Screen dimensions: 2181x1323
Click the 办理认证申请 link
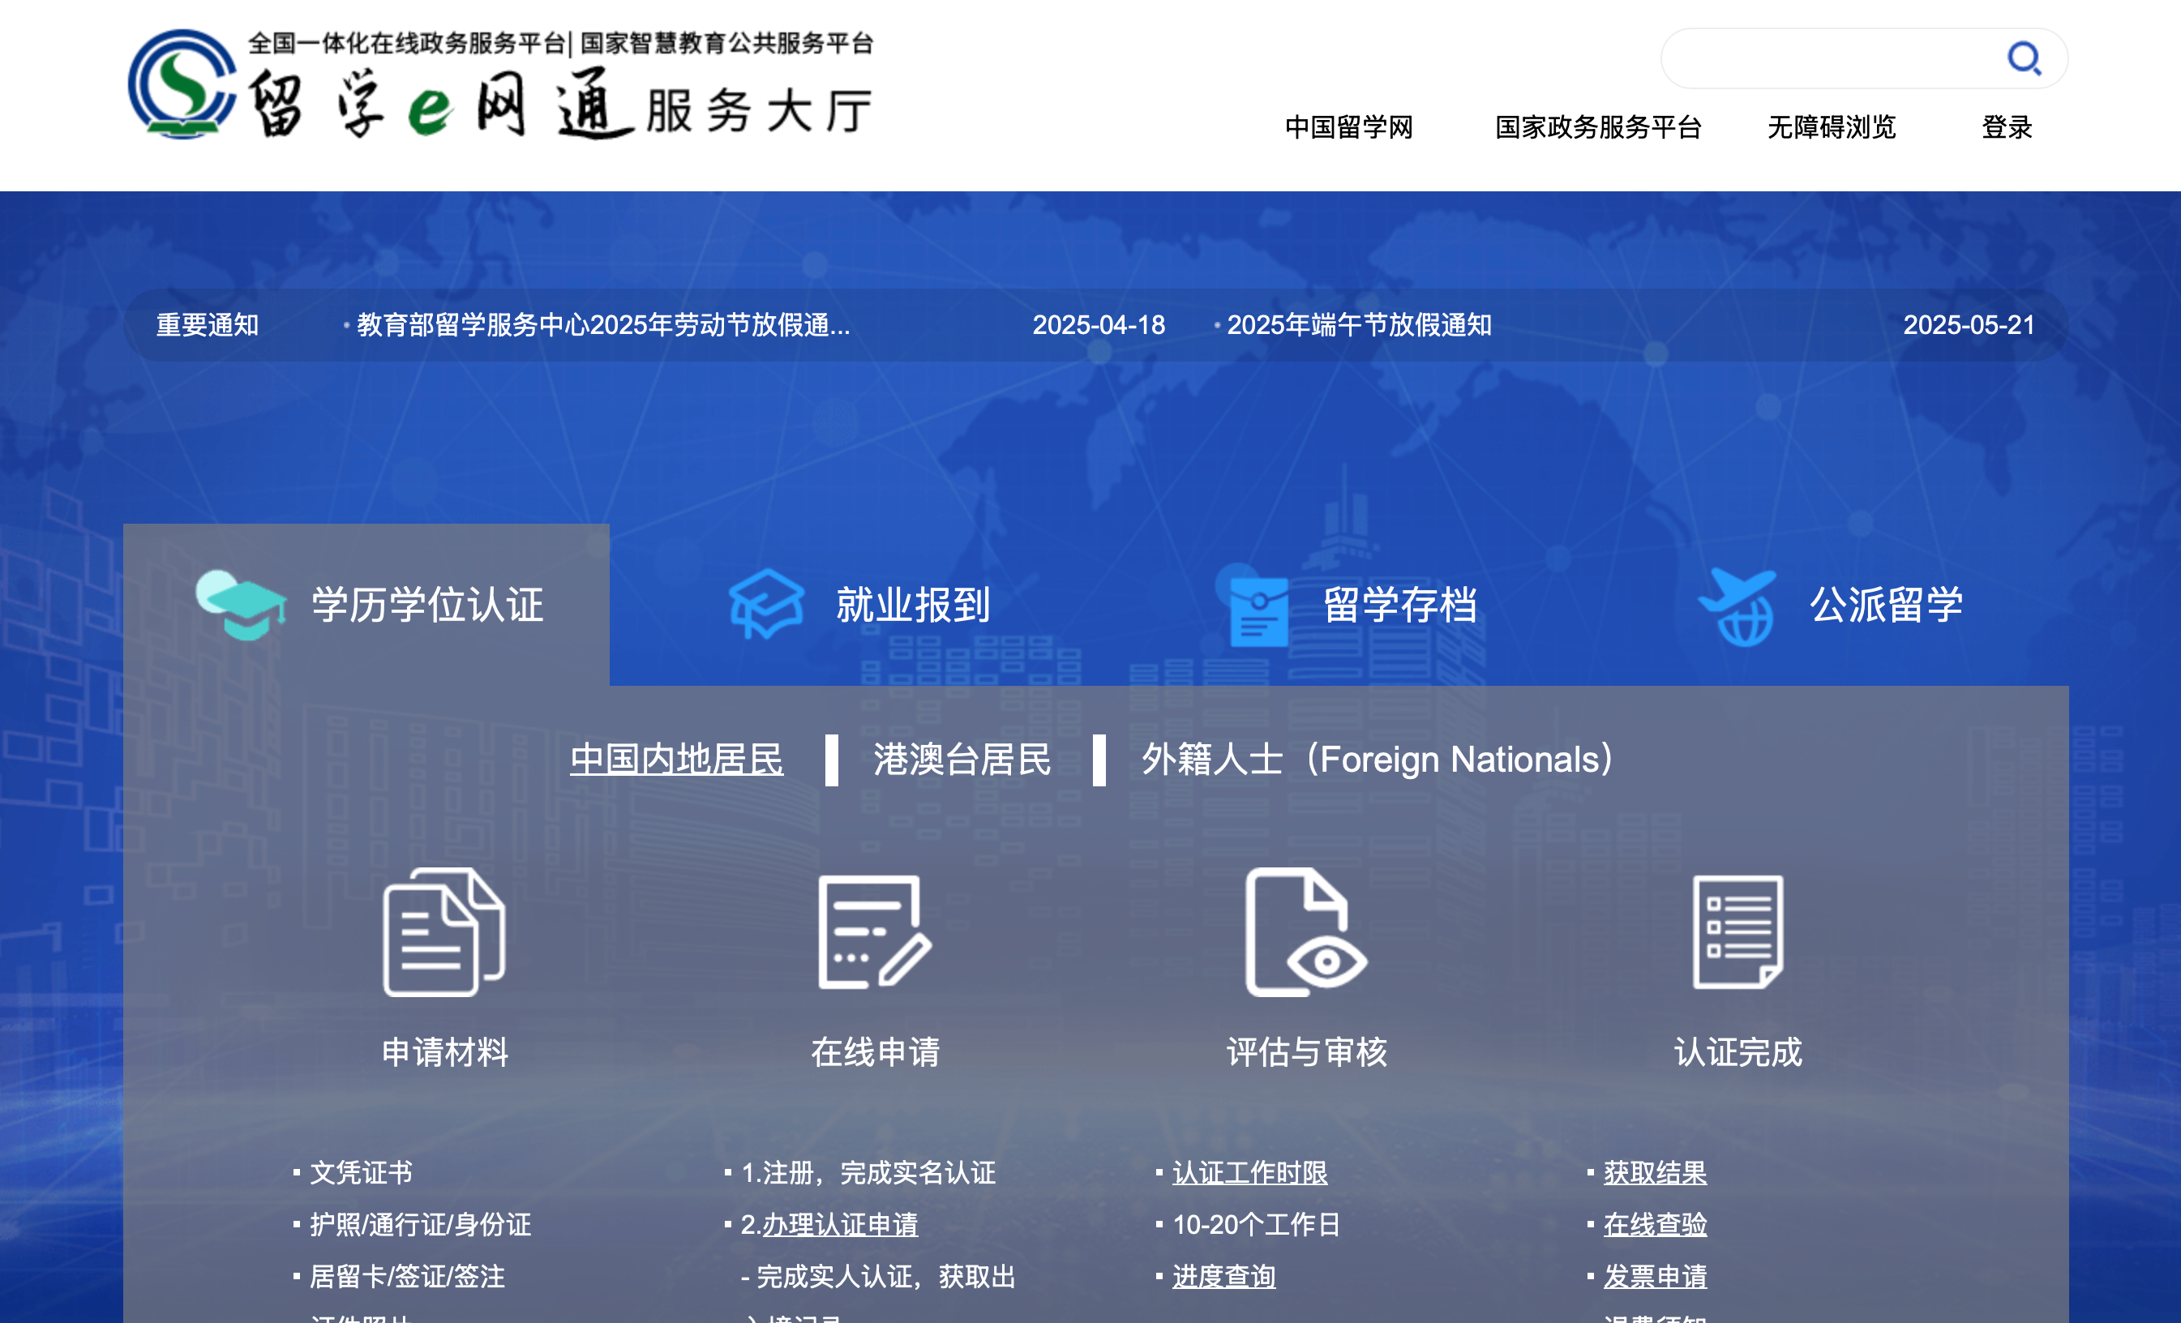coord(839,1224)
